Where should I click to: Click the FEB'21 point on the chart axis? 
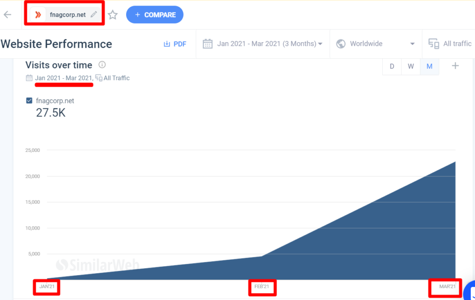tap(262, 287)
